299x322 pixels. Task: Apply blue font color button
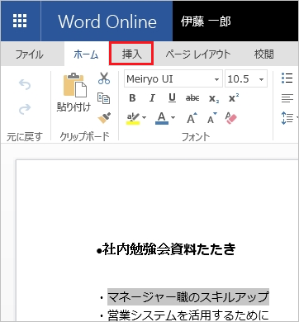(162, 118)
